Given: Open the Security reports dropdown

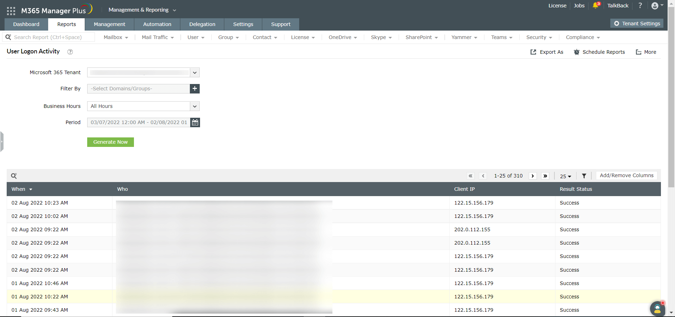Looking at the screenshot, I should pos(539,37).
